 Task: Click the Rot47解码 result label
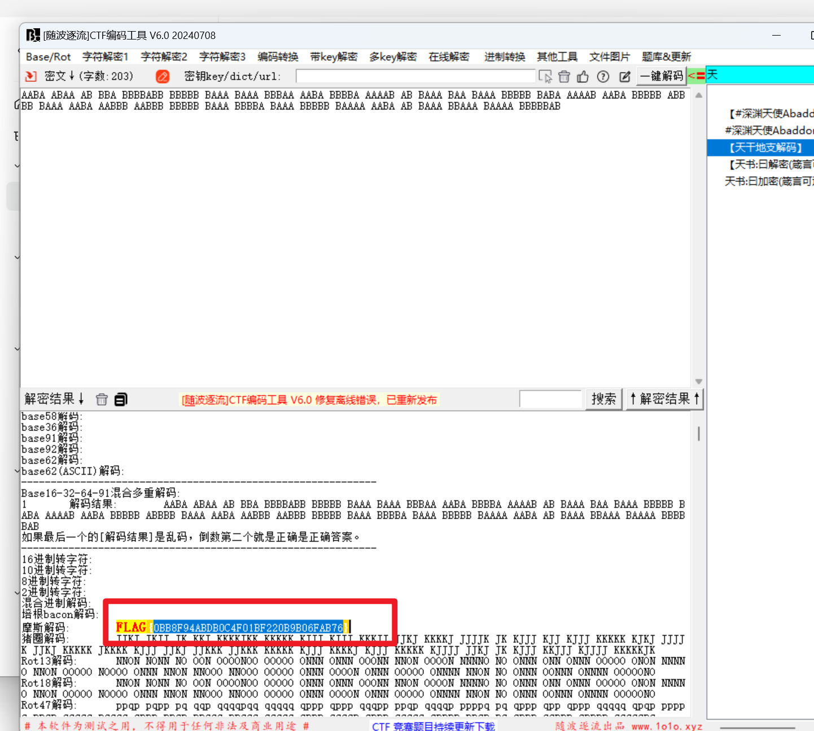pos(49,705)
